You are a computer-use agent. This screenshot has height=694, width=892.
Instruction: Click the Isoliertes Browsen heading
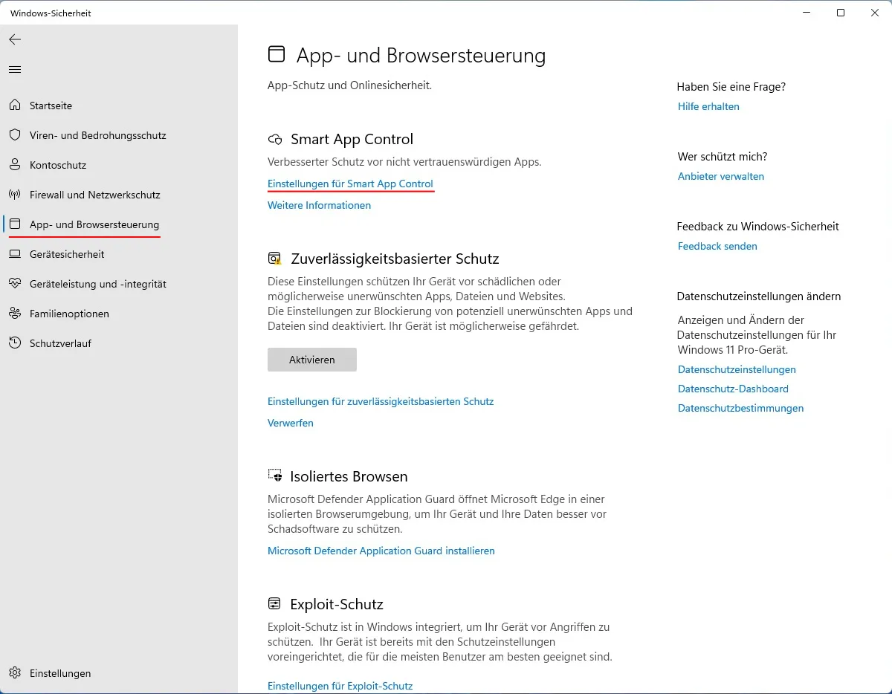(349, 476)
